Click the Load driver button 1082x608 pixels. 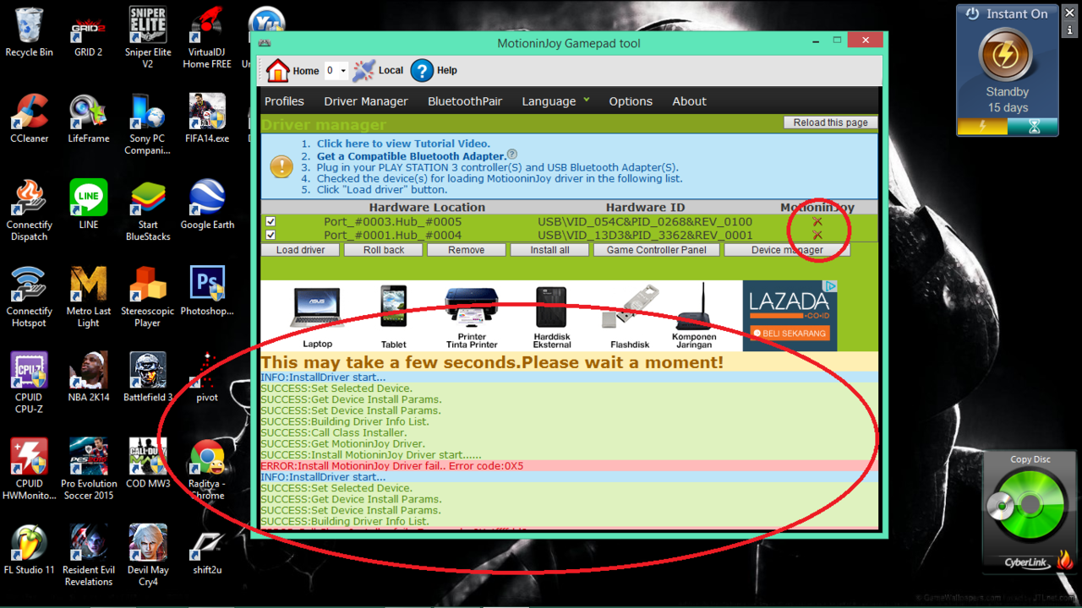point(300,250)
